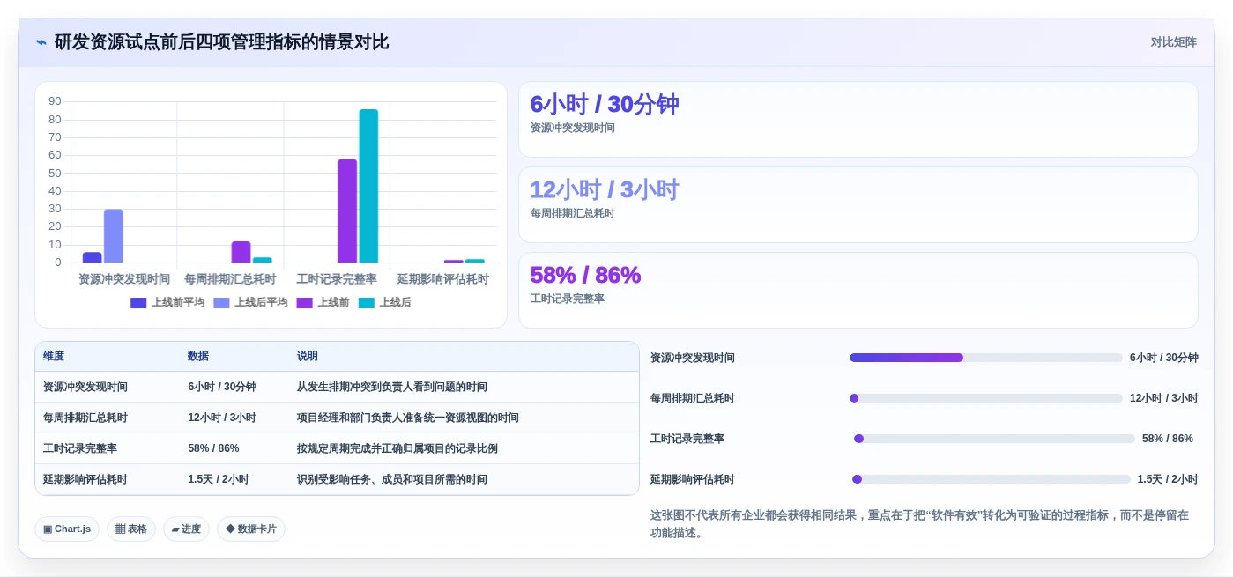
Task: Toggle the 上线前平均 legend swatch
Action: click(x=138, y=303)
